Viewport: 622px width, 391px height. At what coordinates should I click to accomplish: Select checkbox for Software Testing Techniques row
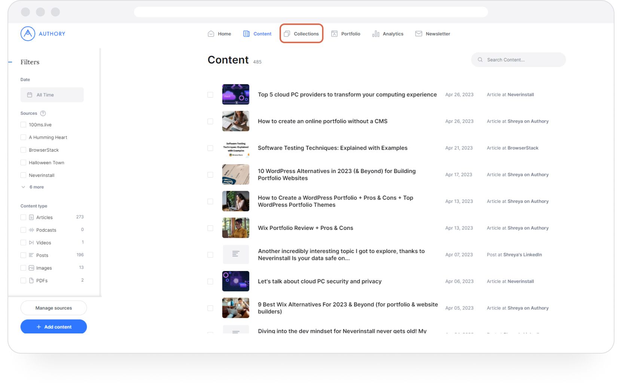pos(210,148)
